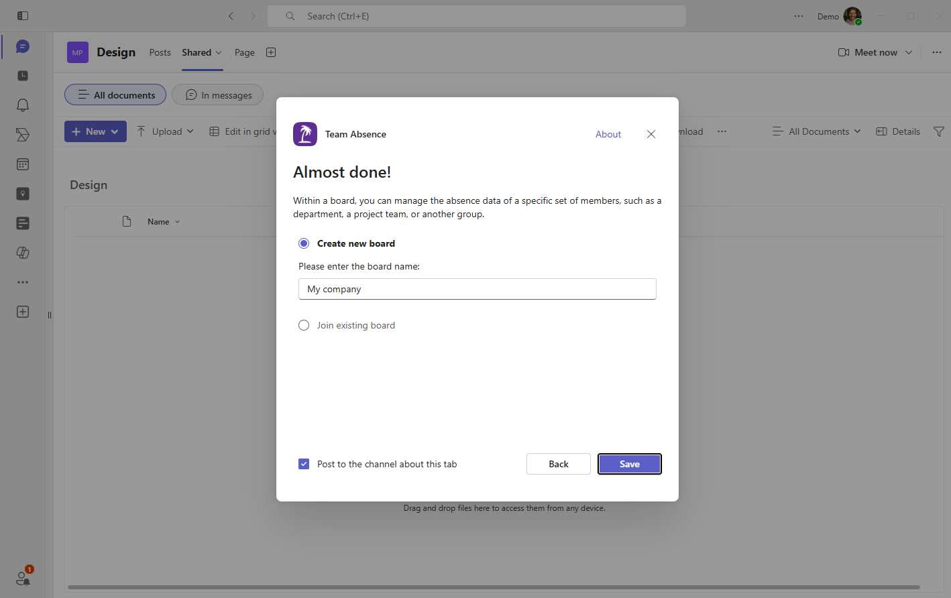Open the app icon below Activity bell
951x598 pixels.
point(23,135)
